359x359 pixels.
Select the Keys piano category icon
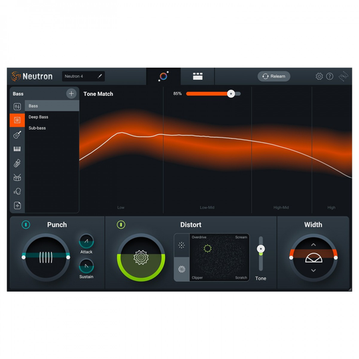(x=17, y=149)
